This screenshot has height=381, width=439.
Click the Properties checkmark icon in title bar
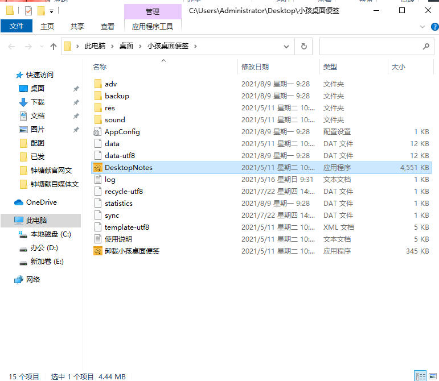pos(28,11)
